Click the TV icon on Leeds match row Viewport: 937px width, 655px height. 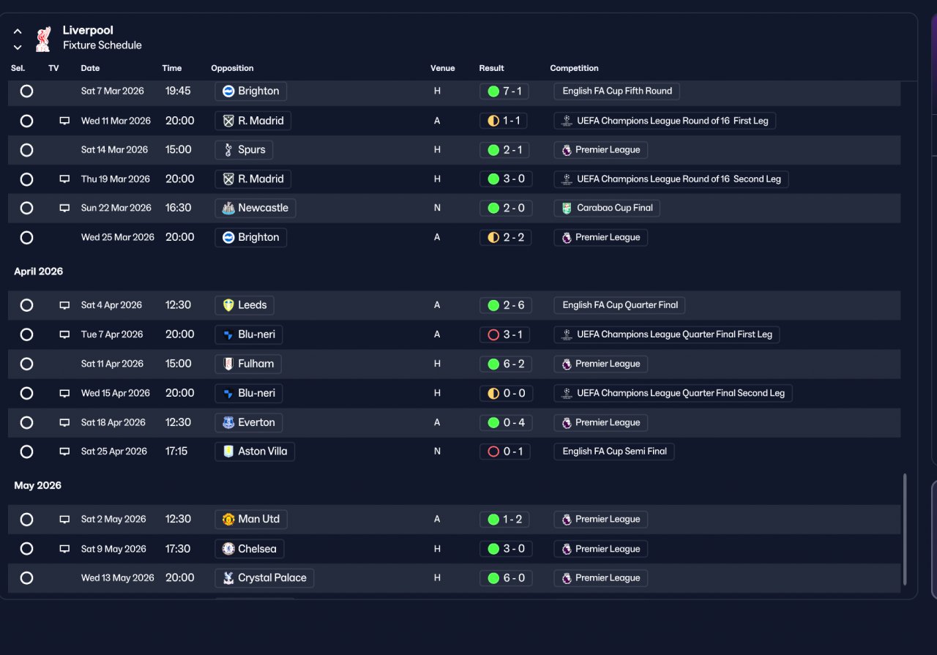[x=64, y=305]
